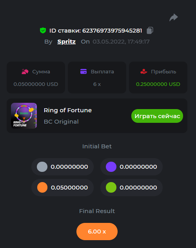
Task: Click the green verified shield icon
Action: 43,30
